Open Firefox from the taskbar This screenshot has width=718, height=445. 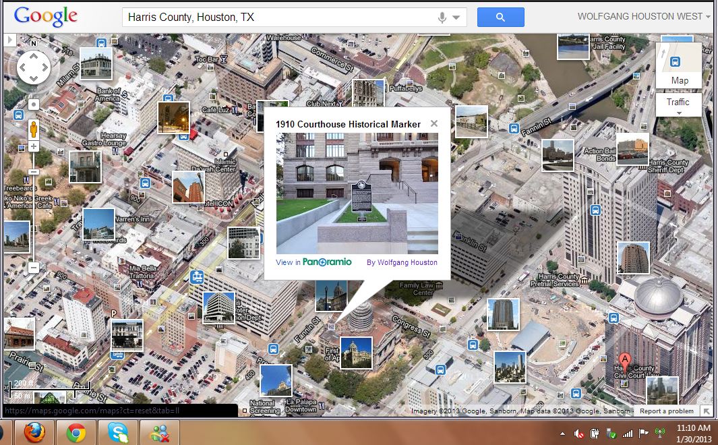35,432
